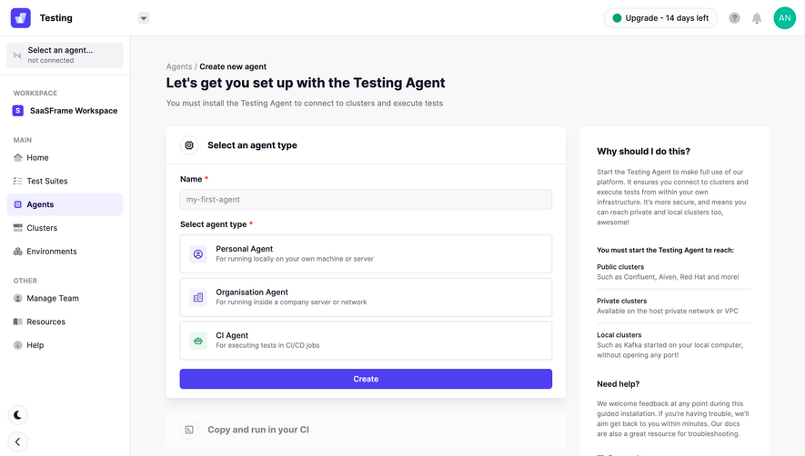Choose the Organisation Agent type

tap(366, 297)
